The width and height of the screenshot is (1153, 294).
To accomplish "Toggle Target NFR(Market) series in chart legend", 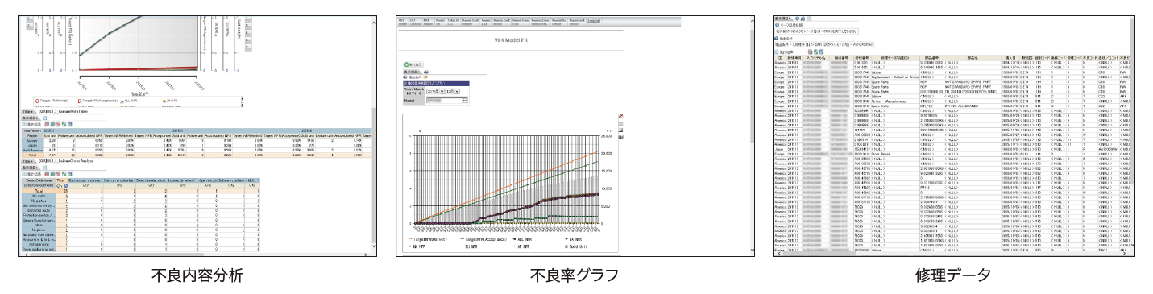I will pyautogui.click(x=429, y=239).
